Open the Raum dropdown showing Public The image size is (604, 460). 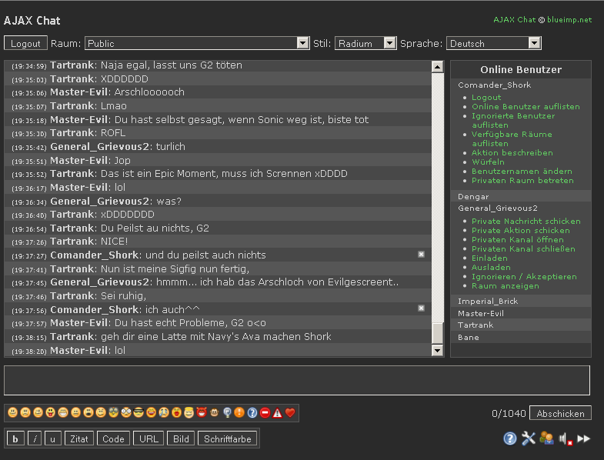coord(197,43)
